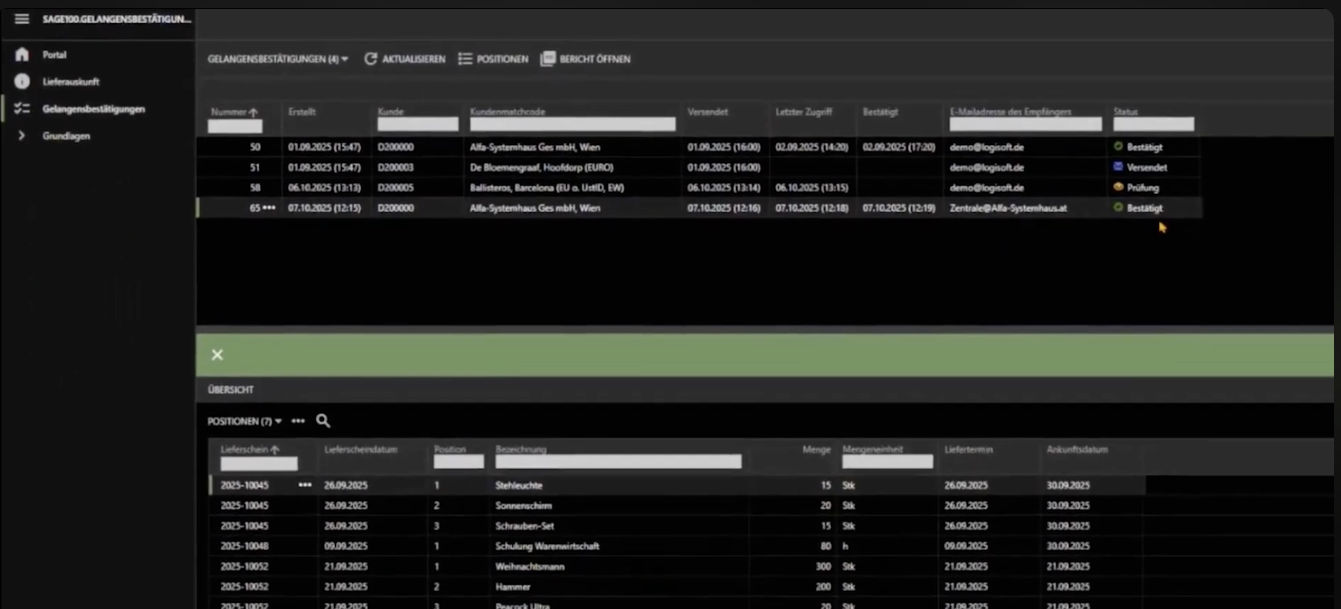Click the Status filter field

tap(1153, 124)
